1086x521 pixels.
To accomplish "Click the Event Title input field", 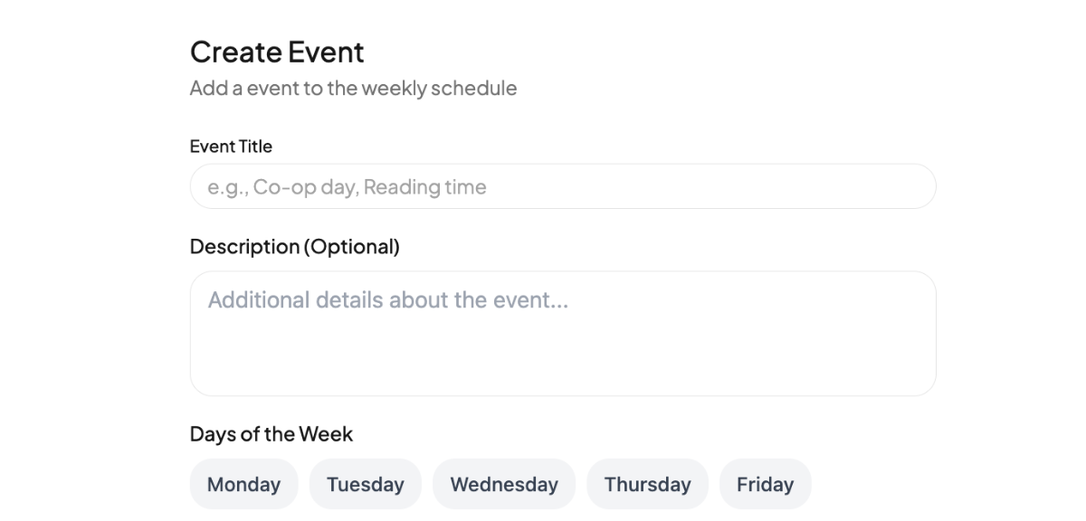I will pyautogui.click(x=562, y=187).
